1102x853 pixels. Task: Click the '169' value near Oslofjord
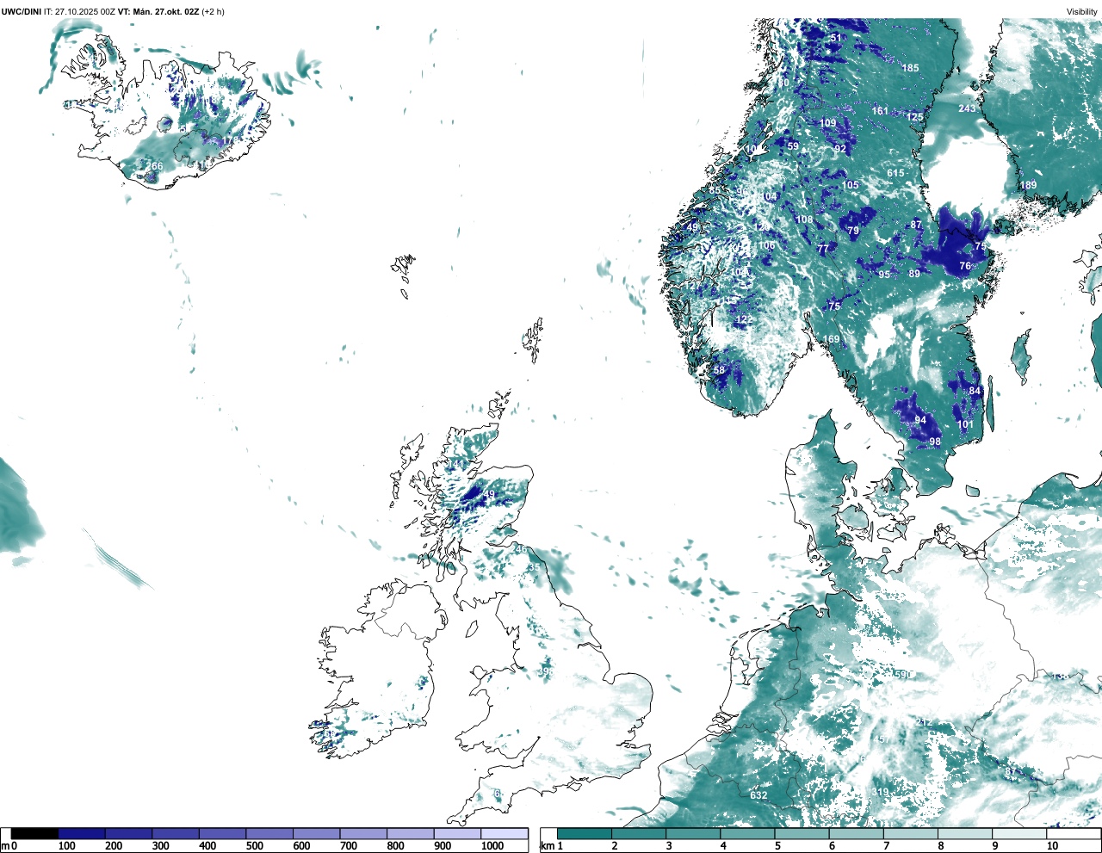coord(831,339)
